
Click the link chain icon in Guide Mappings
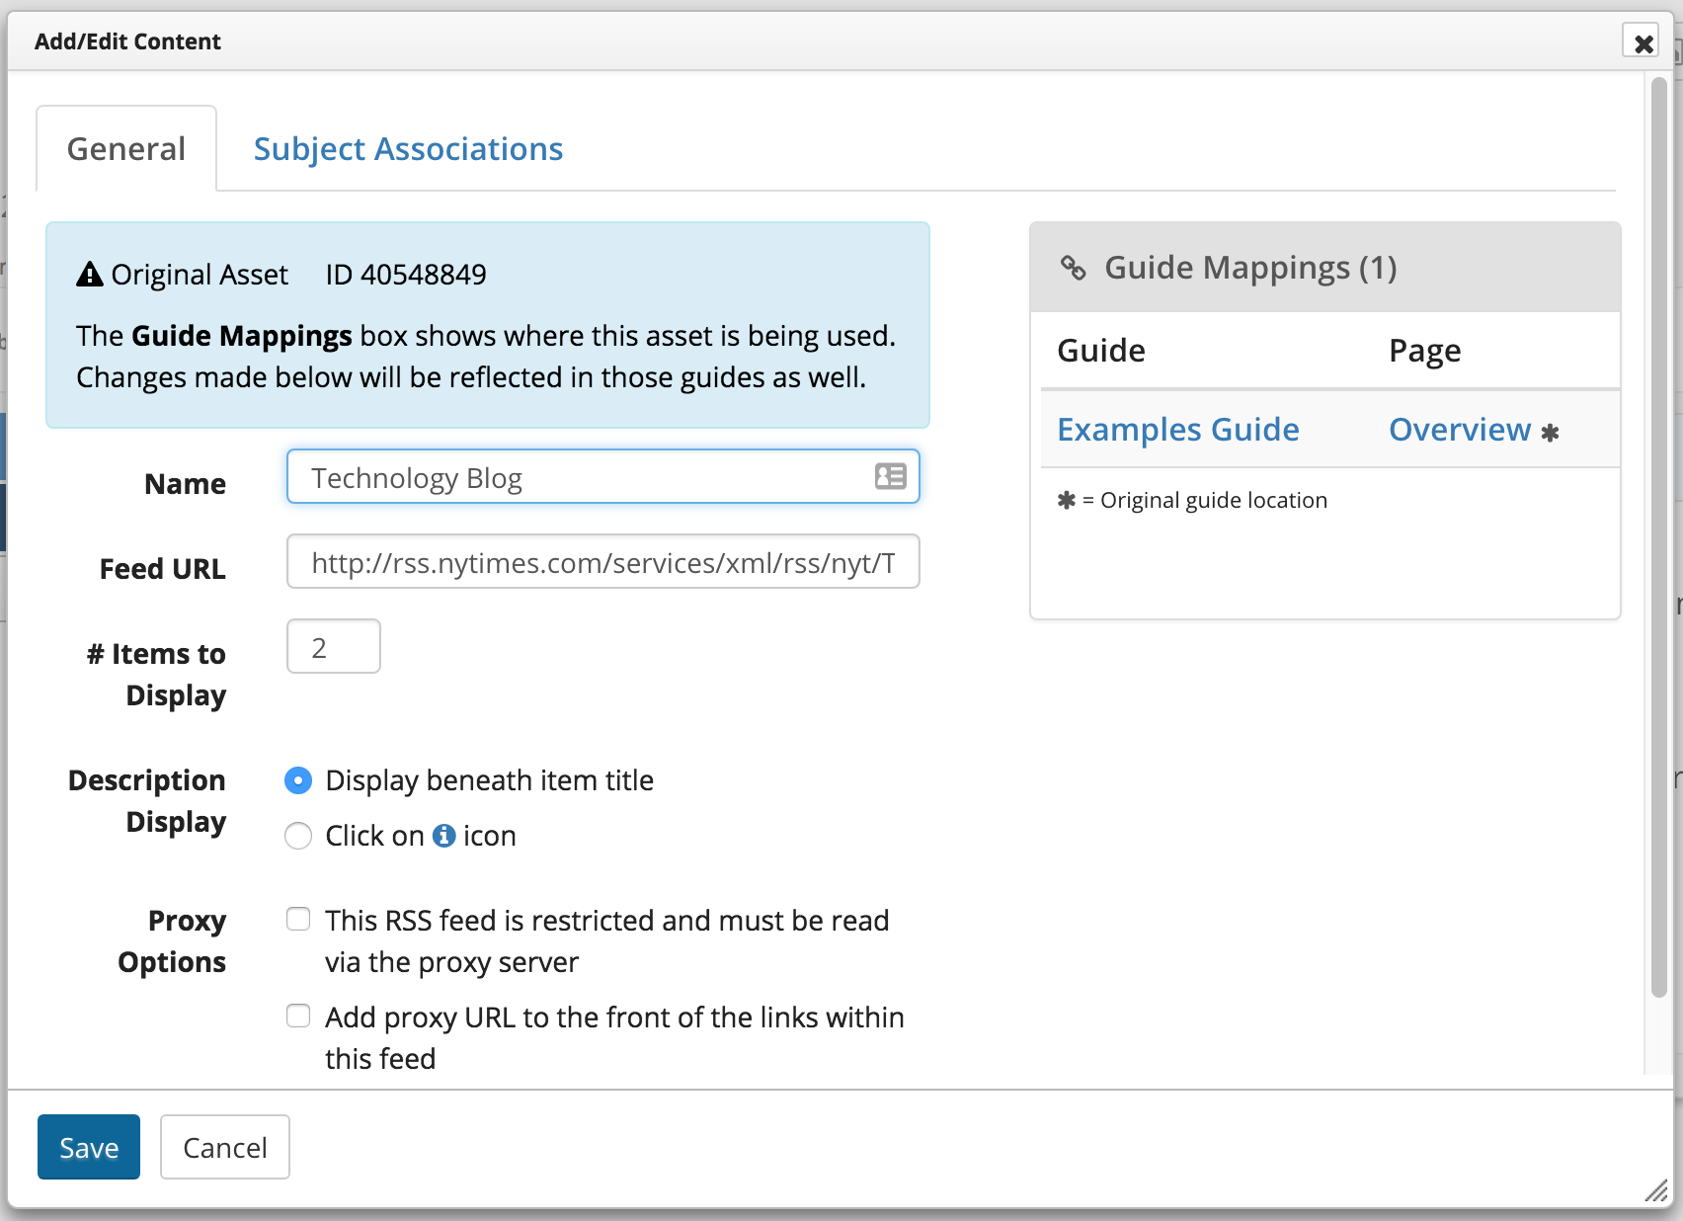[1073, 268]
